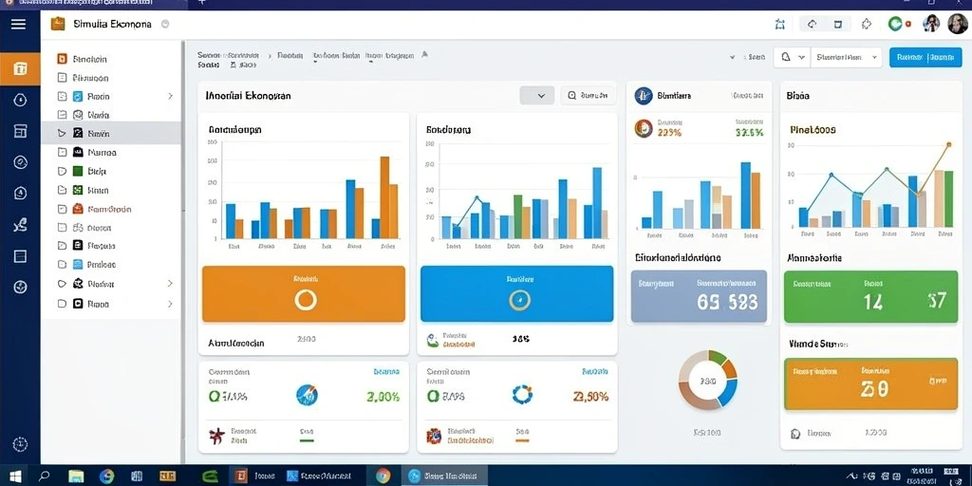Image resolution: width=972 pixels, height=486 pixels.
Task: Open the gear icon at bottom of navy rail
Action: click(20, 443)
